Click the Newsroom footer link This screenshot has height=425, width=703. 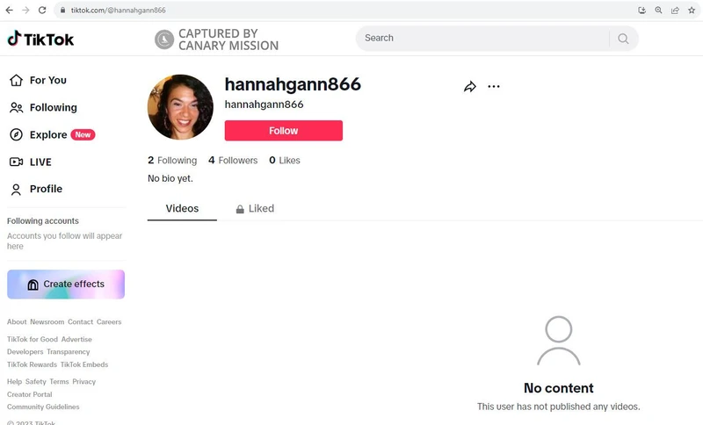(47, 322)
